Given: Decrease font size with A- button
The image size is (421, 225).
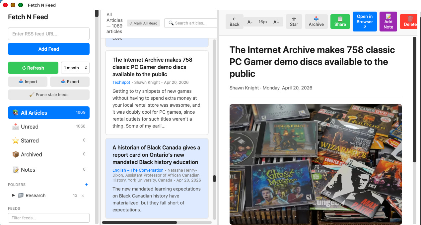Looking at the screenshot, I should click(250, 22).
